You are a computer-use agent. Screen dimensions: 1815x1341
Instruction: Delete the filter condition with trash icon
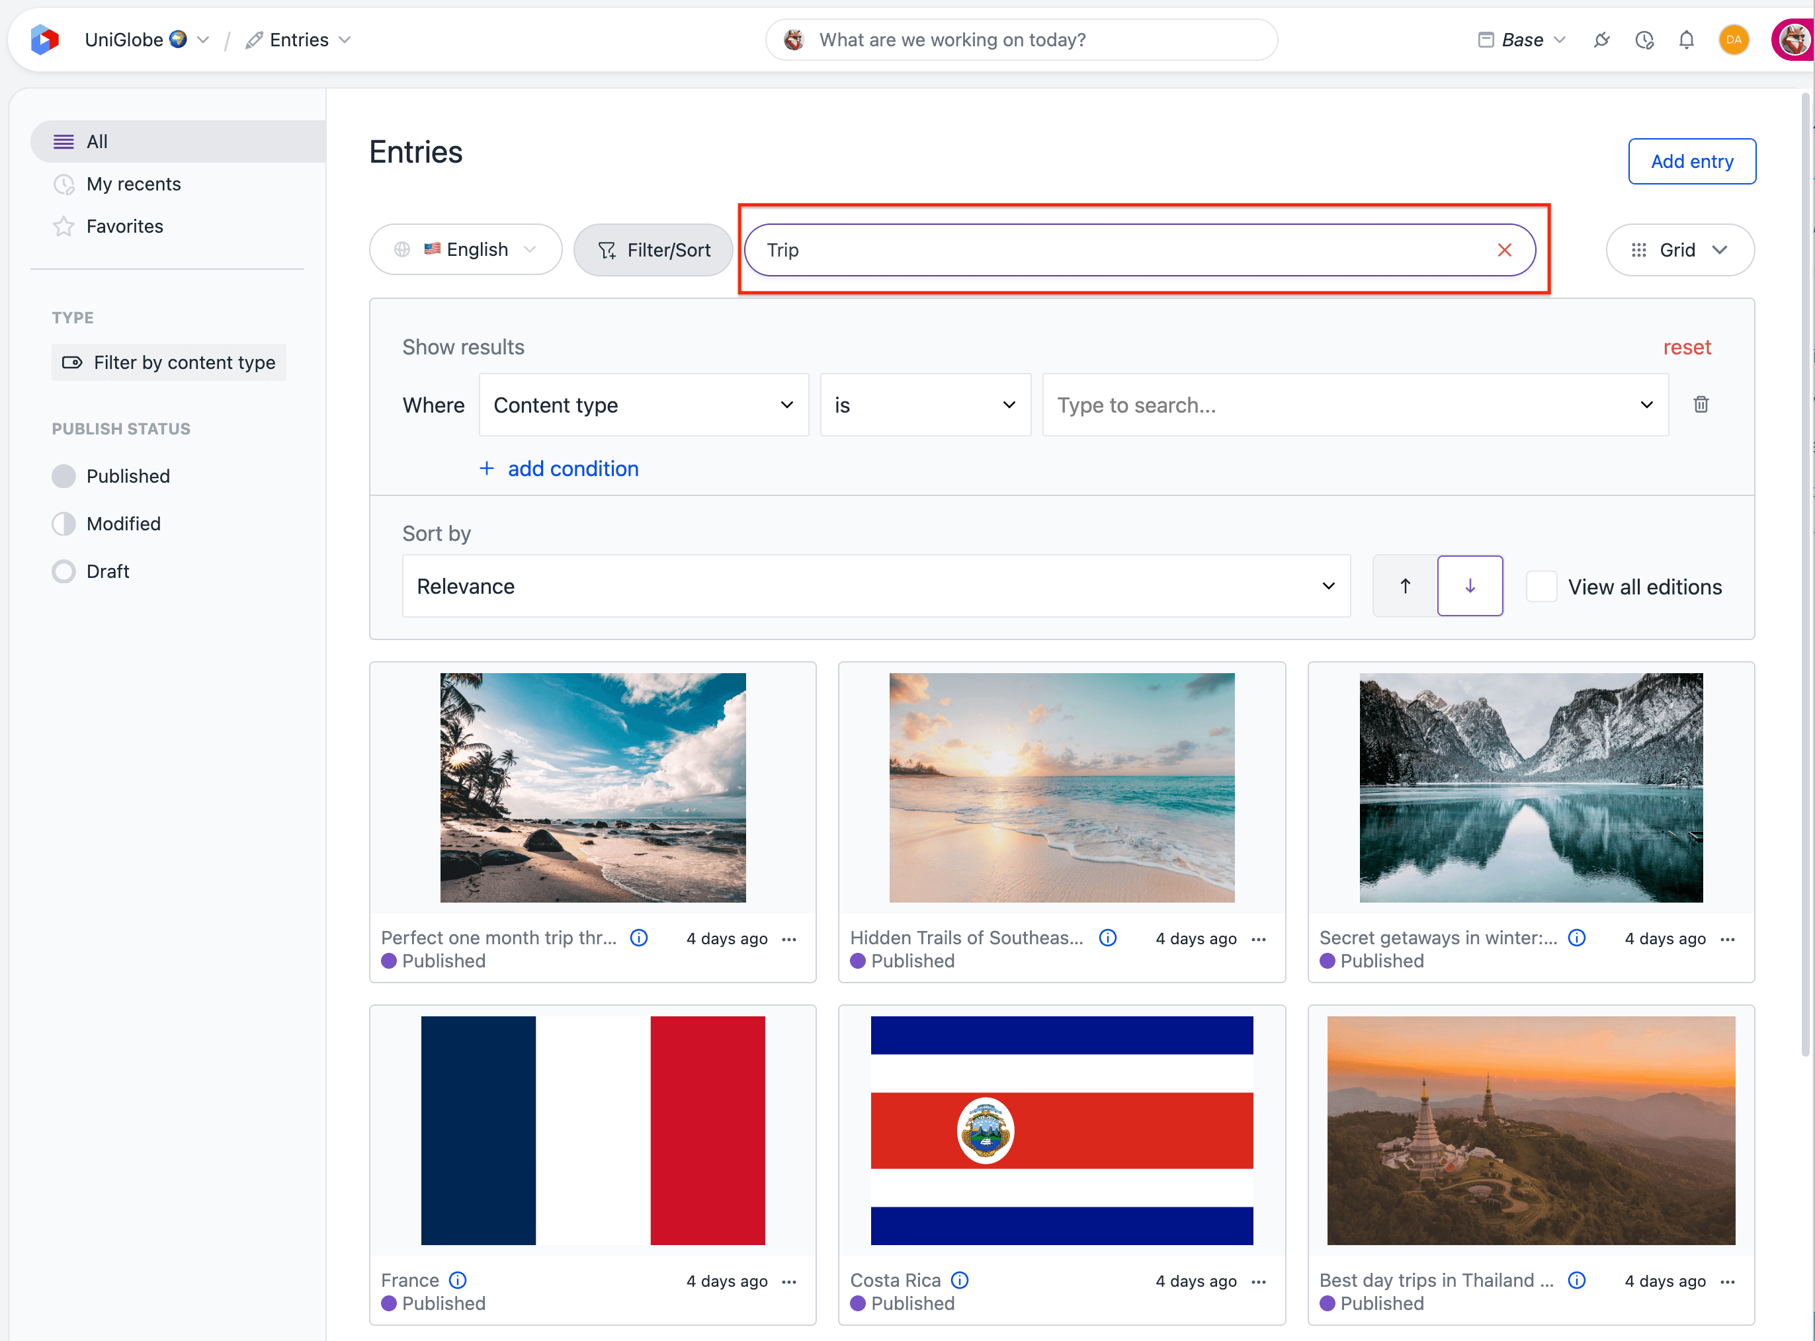click(1701, 404)
